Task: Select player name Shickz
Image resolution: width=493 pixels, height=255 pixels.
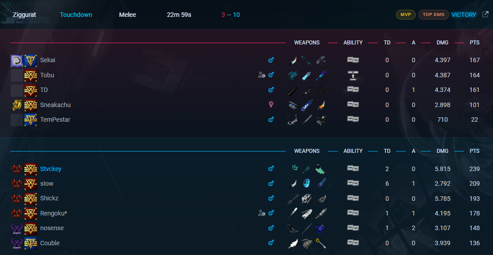Action: (49, 198)
